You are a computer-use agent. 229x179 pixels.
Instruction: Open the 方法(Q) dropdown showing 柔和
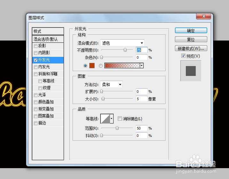[x=111, y=84]
